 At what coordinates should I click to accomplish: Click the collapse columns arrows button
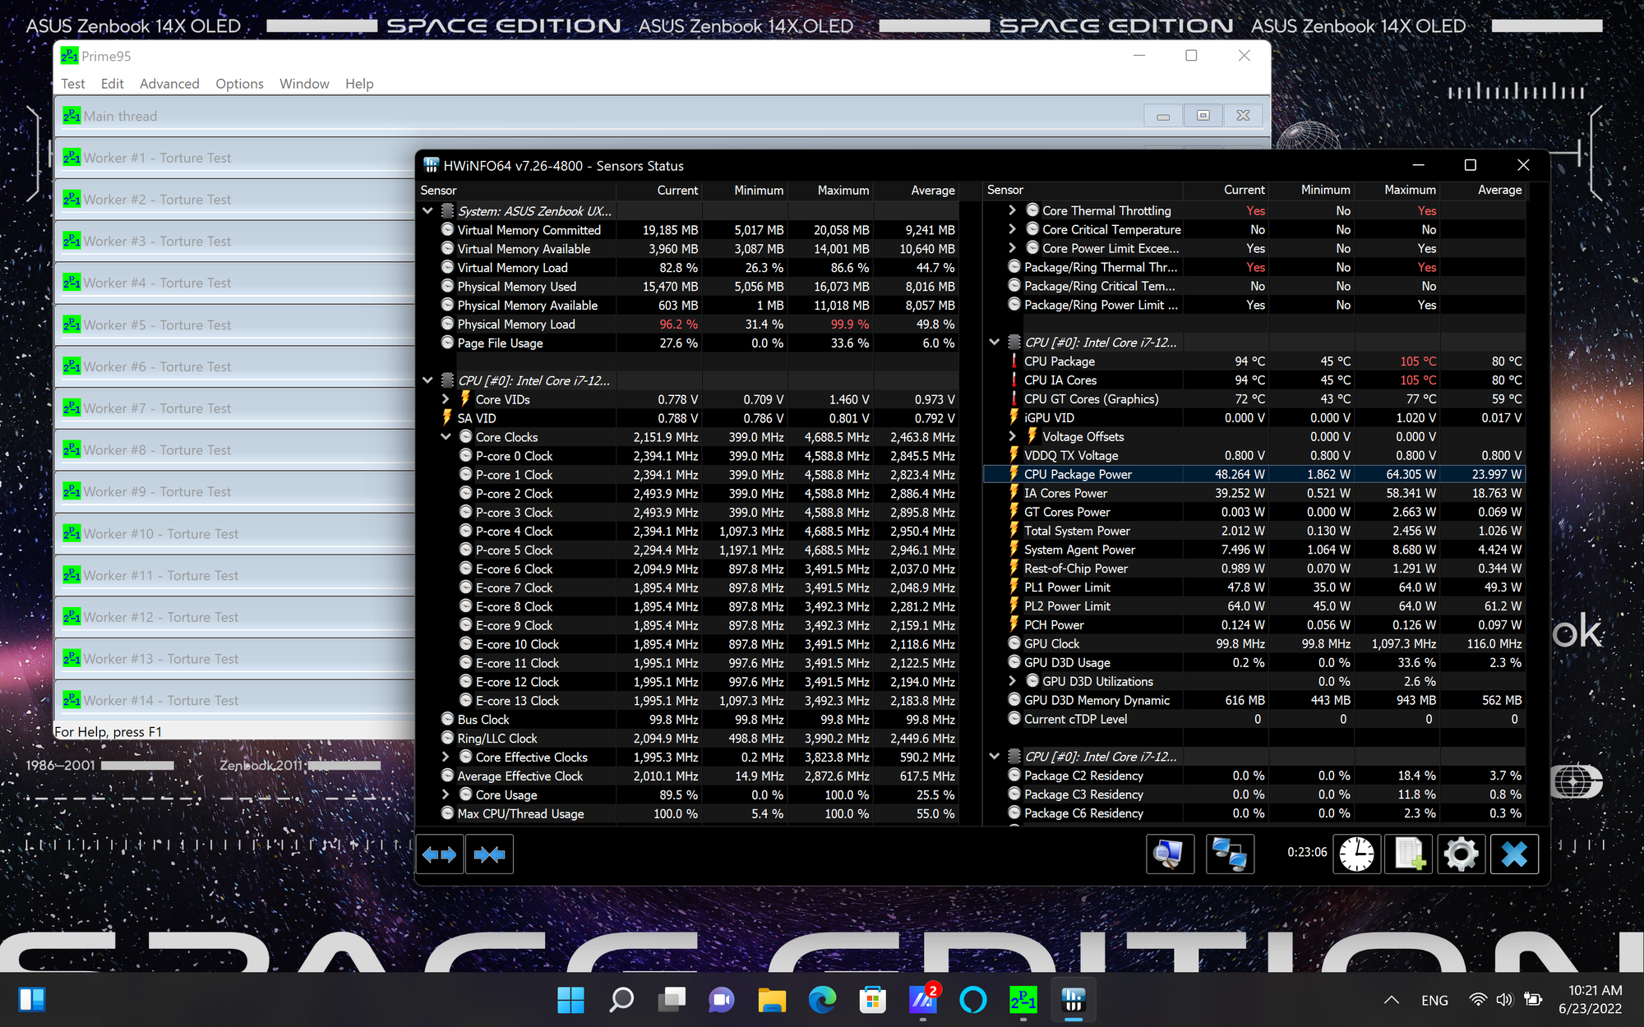point(489,854)
